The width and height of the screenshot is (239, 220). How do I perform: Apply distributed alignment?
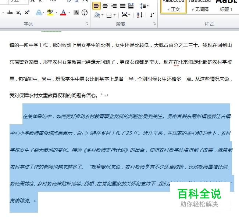click(131, 6)
